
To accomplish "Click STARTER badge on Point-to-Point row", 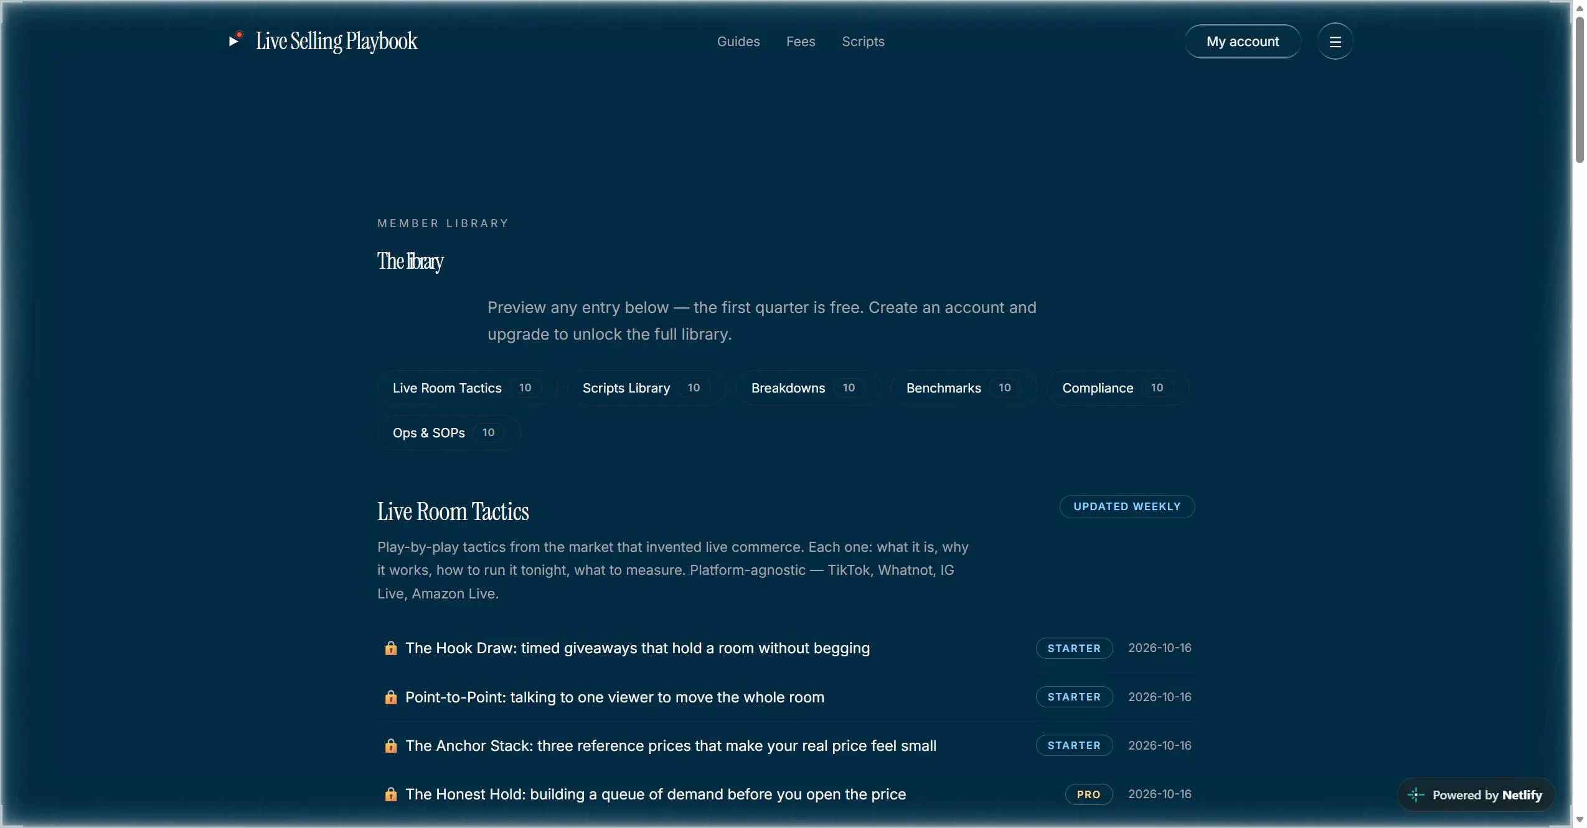I will [x=1074, y=697].
